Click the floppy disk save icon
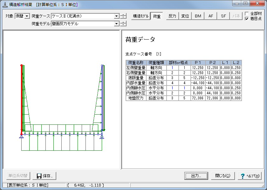267x190 pixels. tap(39, 176)
